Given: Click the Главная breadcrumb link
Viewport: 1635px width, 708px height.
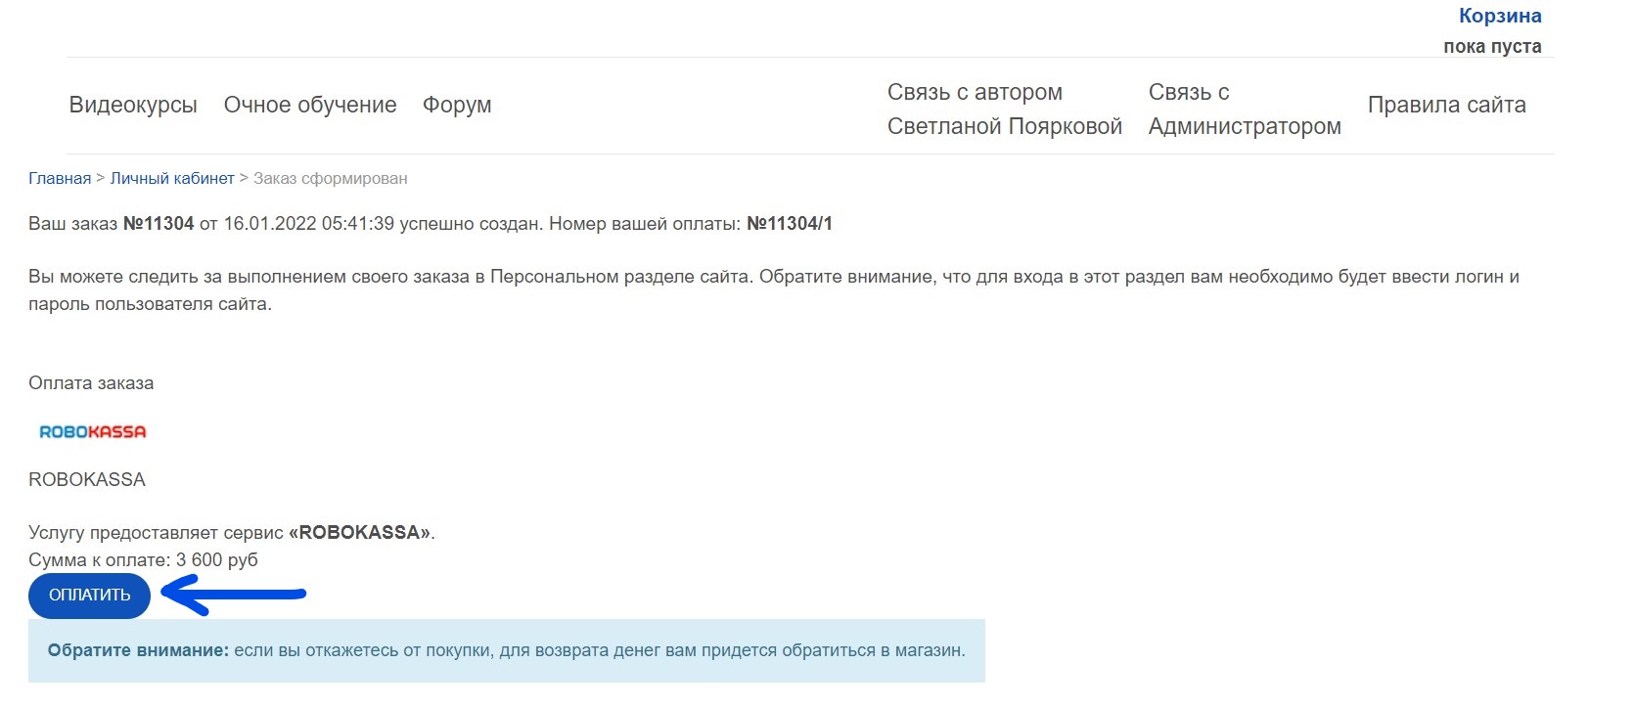Looking at the screenshot, I should coord(60,178).
